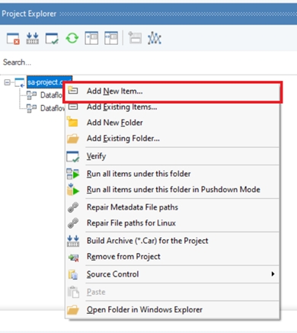Click the Search... input field
Viewport: 297px width, 333px height.
(x=148, y=62)
